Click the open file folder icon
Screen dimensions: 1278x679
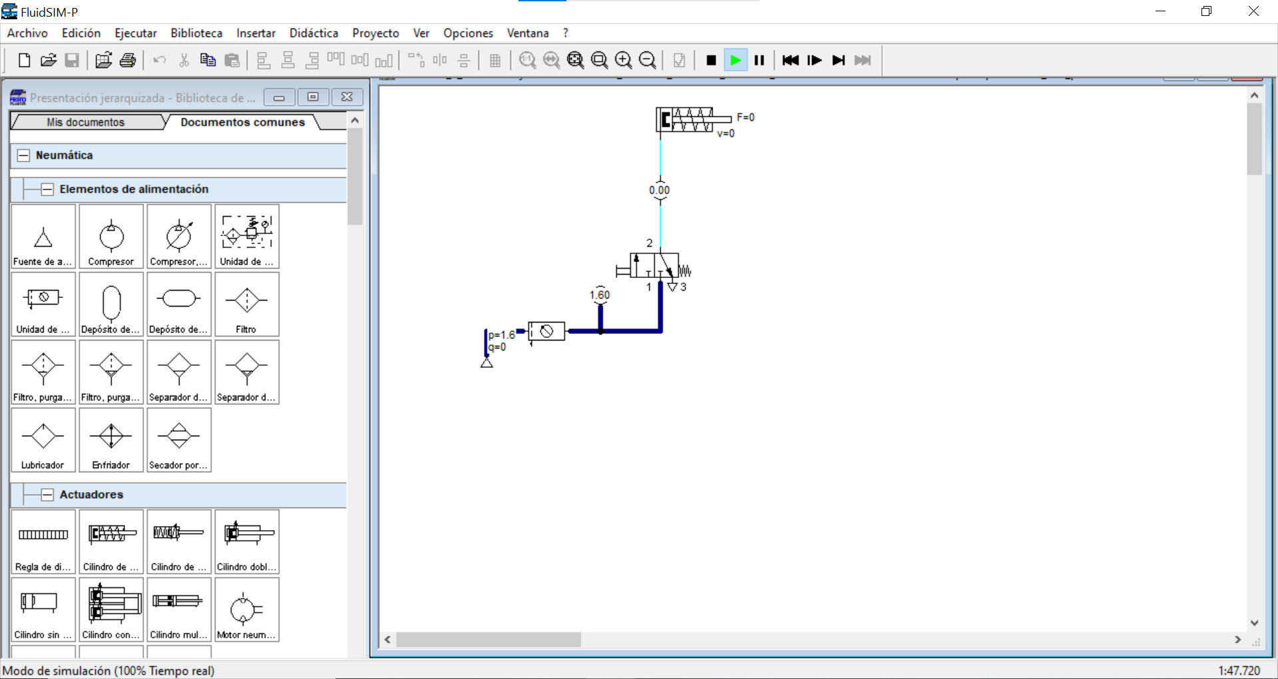point(48,61)
